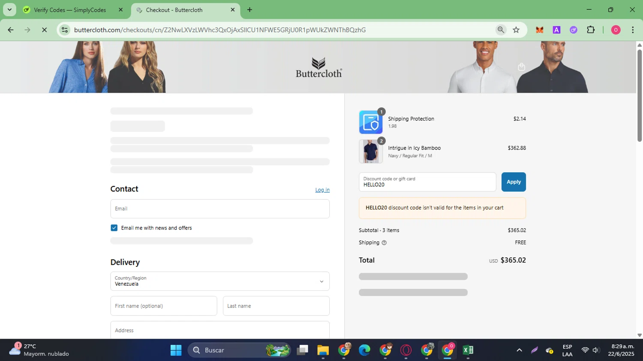Open Task View on the taskbar

[x=303, y=350]
